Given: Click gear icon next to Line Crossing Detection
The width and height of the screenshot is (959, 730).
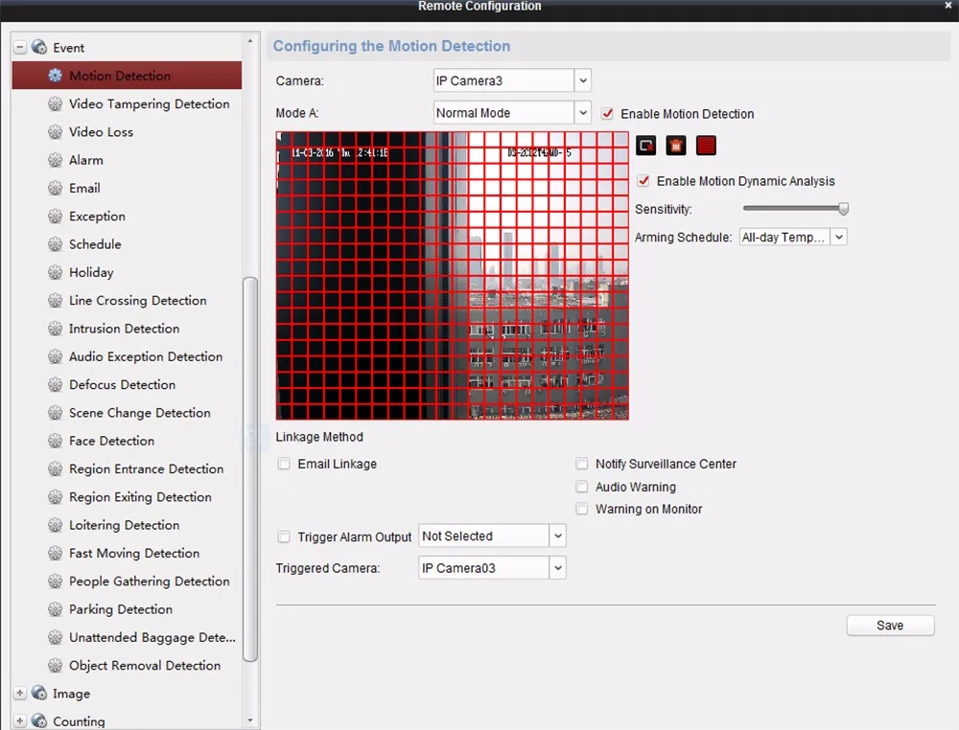Looking at the screenshot, I should pyautogui.click(x=55, y=300).
